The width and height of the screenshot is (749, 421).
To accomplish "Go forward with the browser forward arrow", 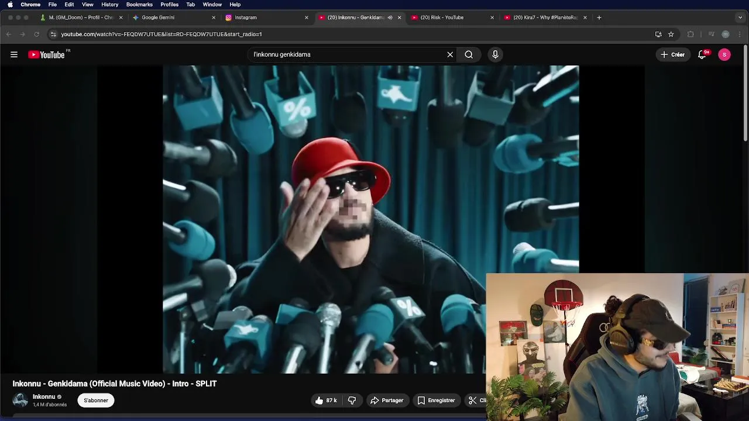I will 22,34.
